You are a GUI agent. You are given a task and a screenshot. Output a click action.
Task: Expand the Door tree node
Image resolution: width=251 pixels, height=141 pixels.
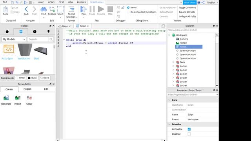(173, 62)
